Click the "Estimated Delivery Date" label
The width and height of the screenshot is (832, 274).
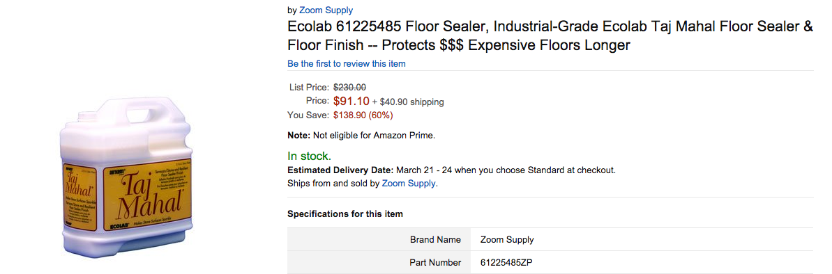[340, 170]
